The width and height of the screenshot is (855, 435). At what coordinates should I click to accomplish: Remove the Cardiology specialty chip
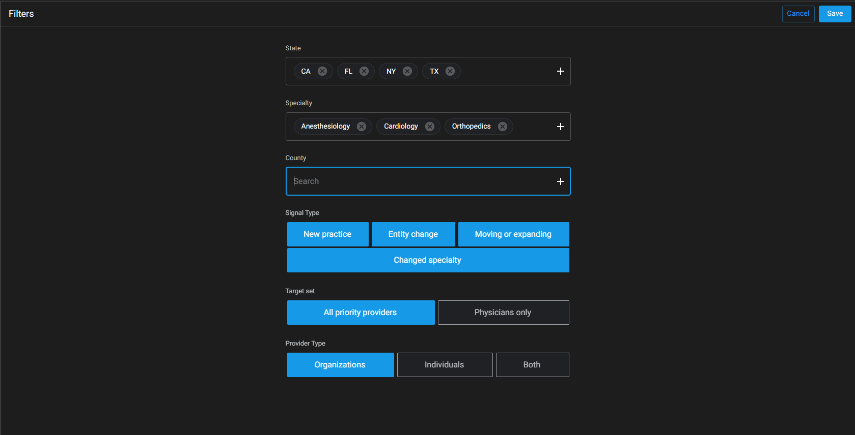click(430, 127)
